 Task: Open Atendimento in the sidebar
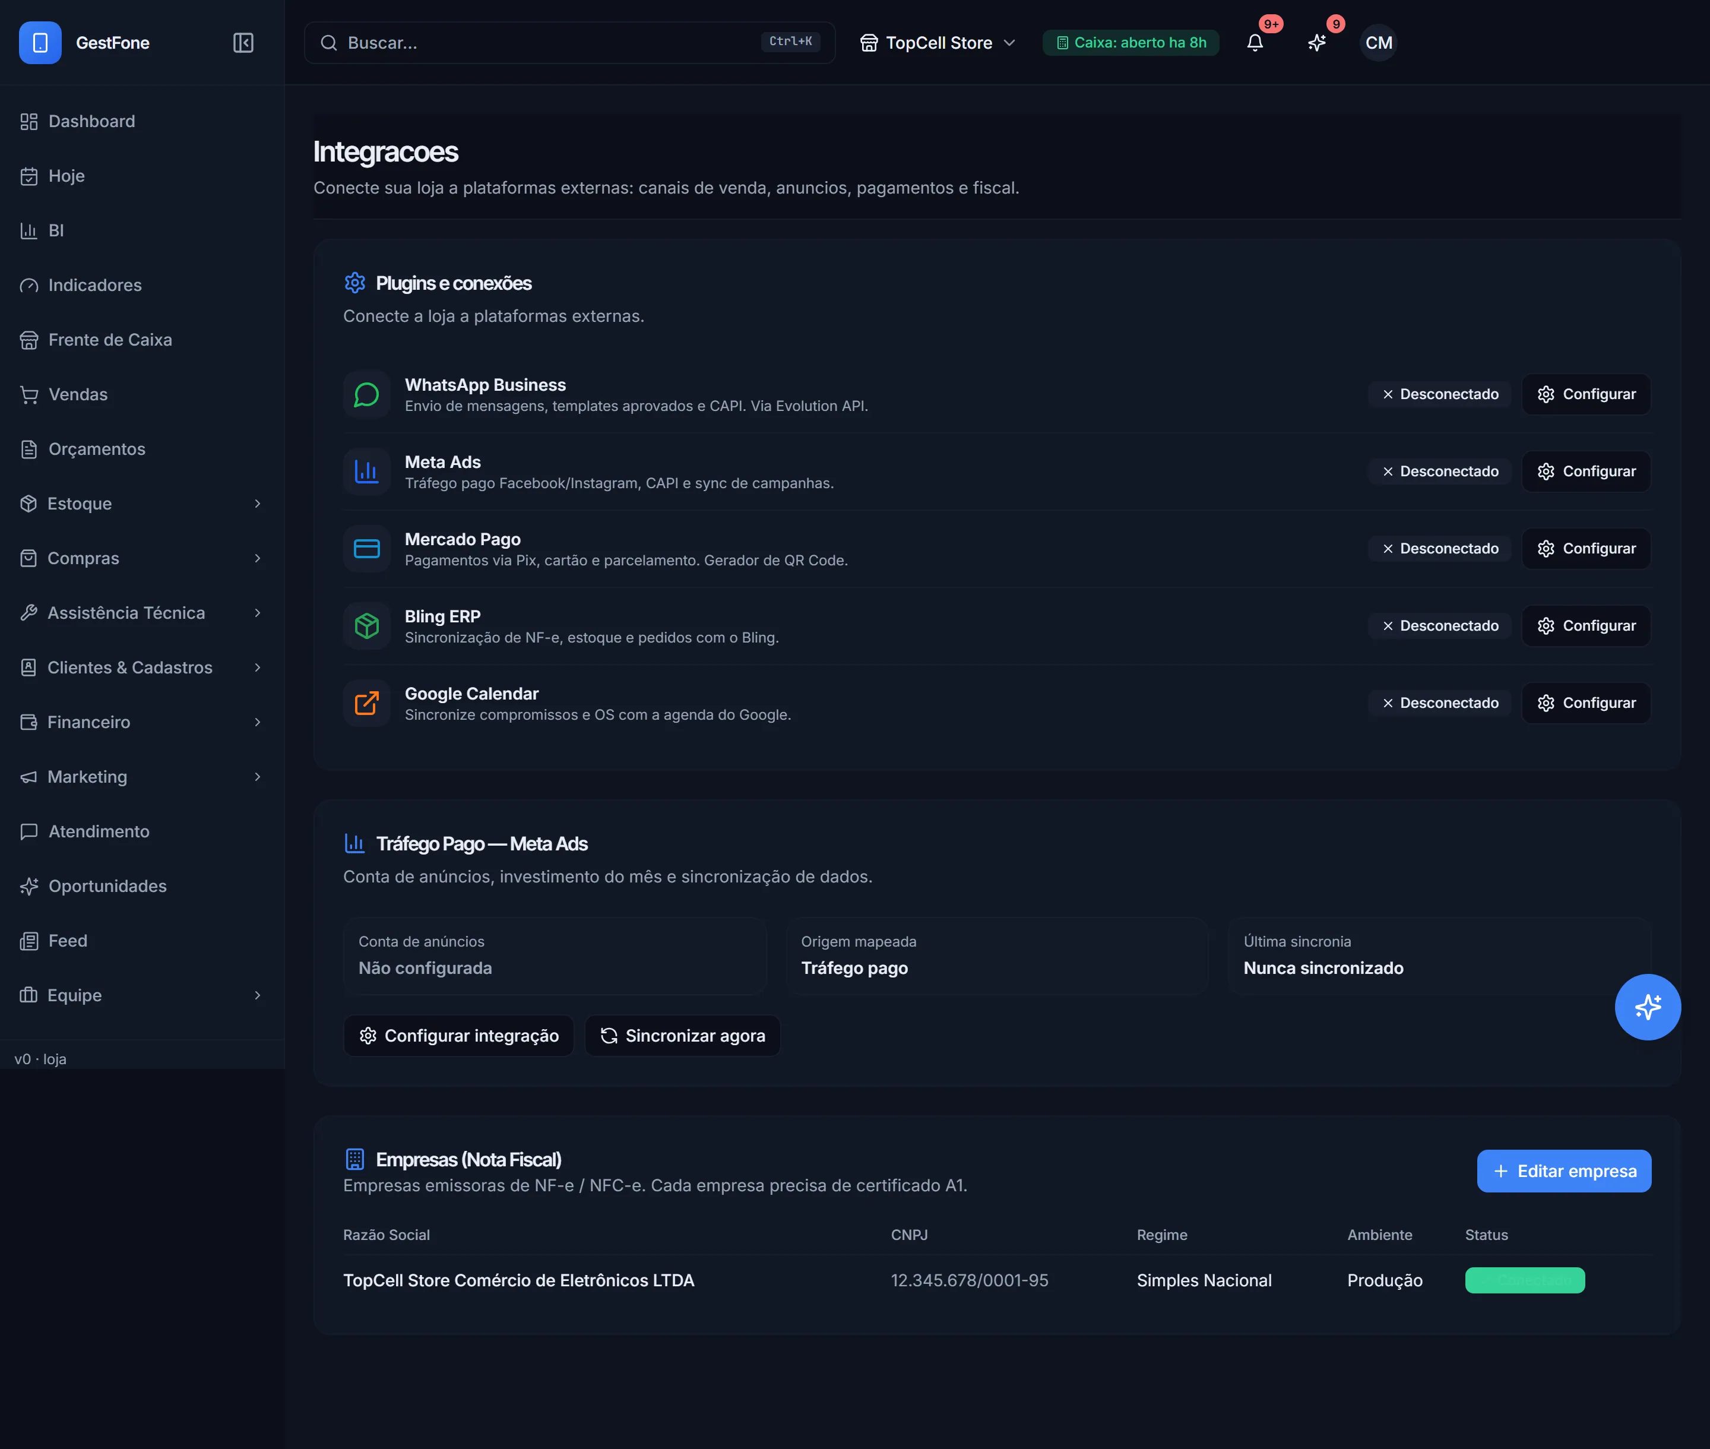coord(143,831)
